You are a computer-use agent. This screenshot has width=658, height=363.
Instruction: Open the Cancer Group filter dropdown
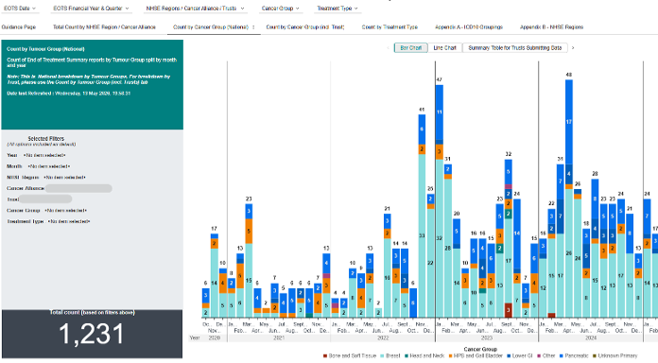click(x=280, y=8)
